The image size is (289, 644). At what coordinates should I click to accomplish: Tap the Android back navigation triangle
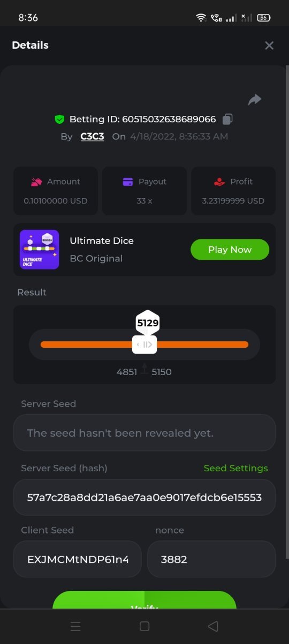[213, 626]
